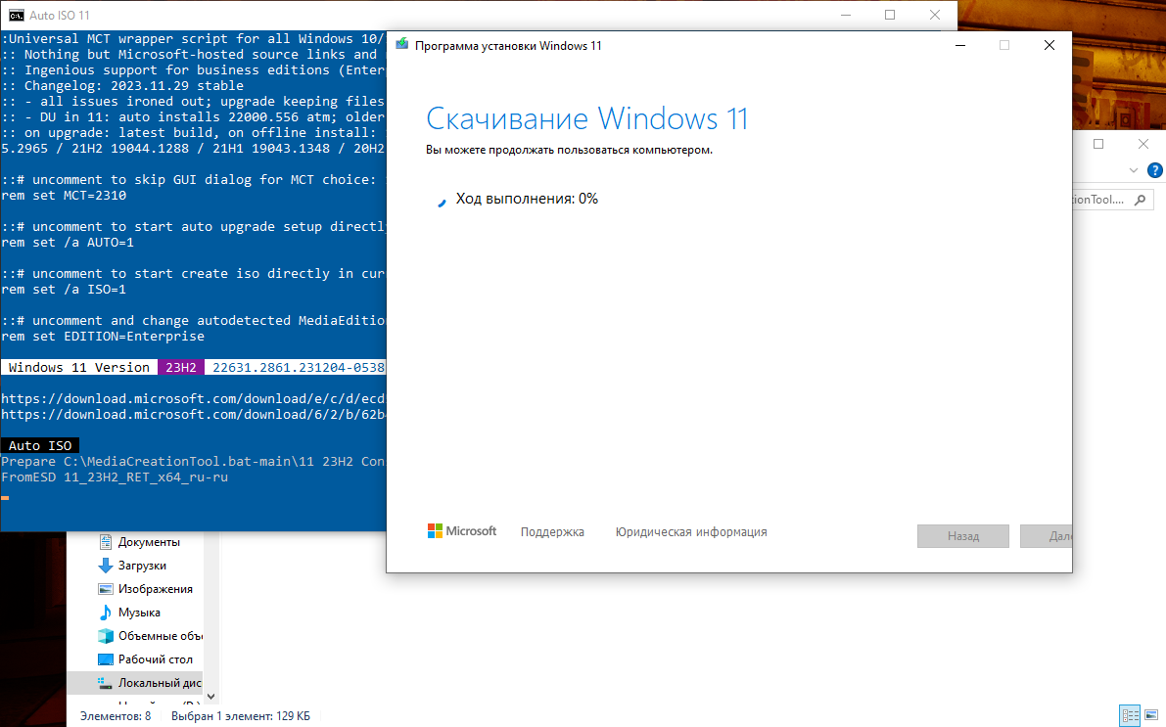1166x727 pixels.
Task: Click the Explorer help question mark icon
Action: click(x=1155, y=169)
